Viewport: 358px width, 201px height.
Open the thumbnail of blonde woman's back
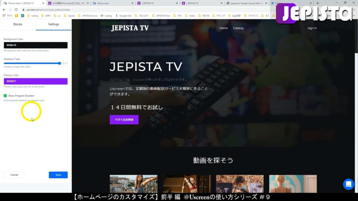pos(293,184)
